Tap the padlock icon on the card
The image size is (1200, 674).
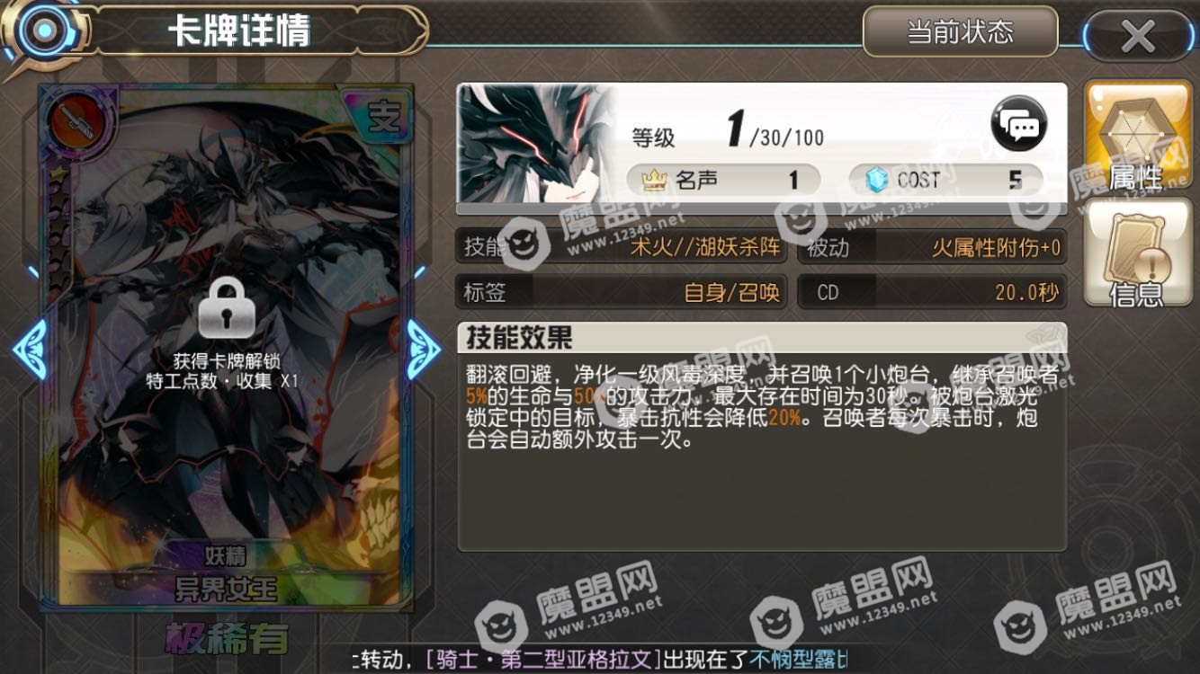(227, 308)
